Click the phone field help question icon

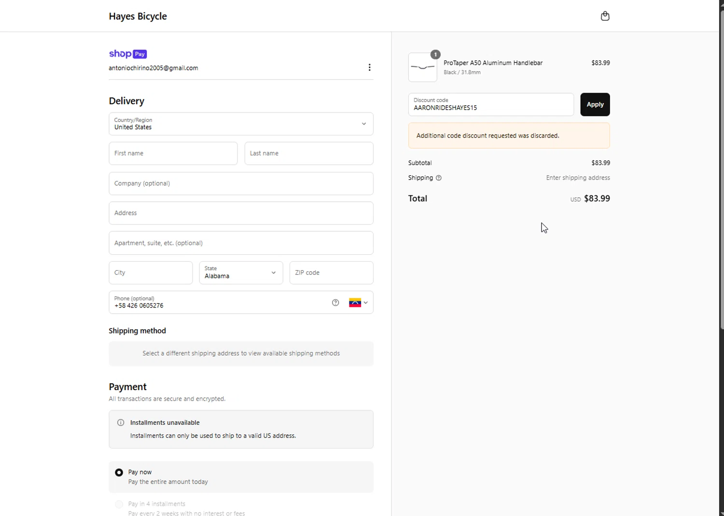pyautogui.click(x=335, y=303)
